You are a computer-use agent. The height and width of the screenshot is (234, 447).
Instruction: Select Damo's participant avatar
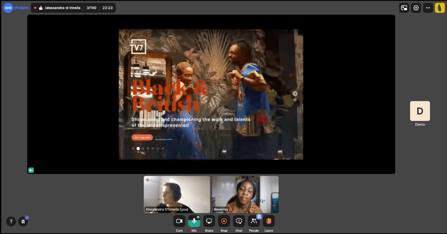pos(420,111)
